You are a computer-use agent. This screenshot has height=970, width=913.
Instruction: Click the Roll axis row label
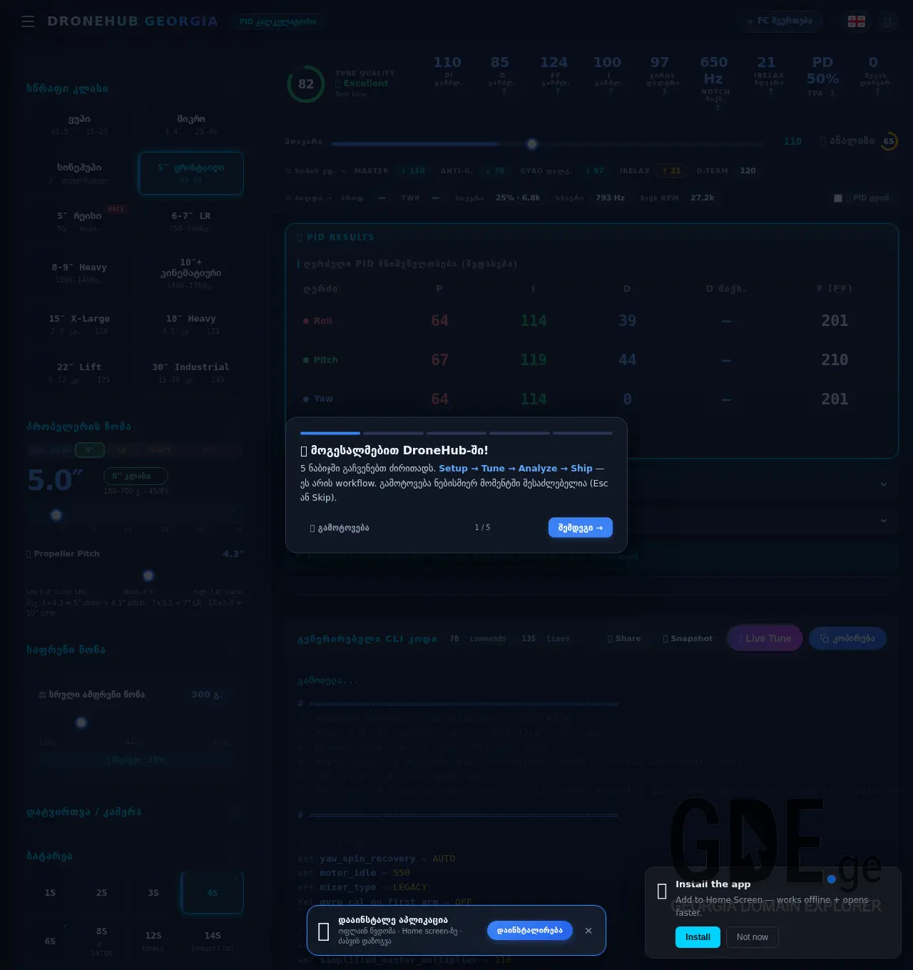[318, 321]
